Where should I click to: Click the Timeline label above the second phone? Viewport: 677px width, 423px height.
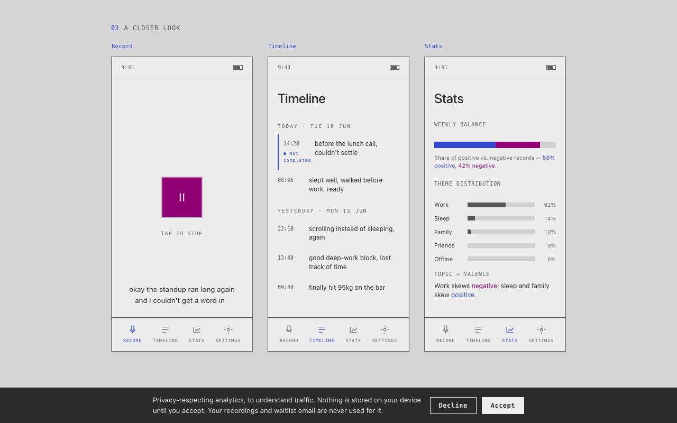click(x=282, y=46)
